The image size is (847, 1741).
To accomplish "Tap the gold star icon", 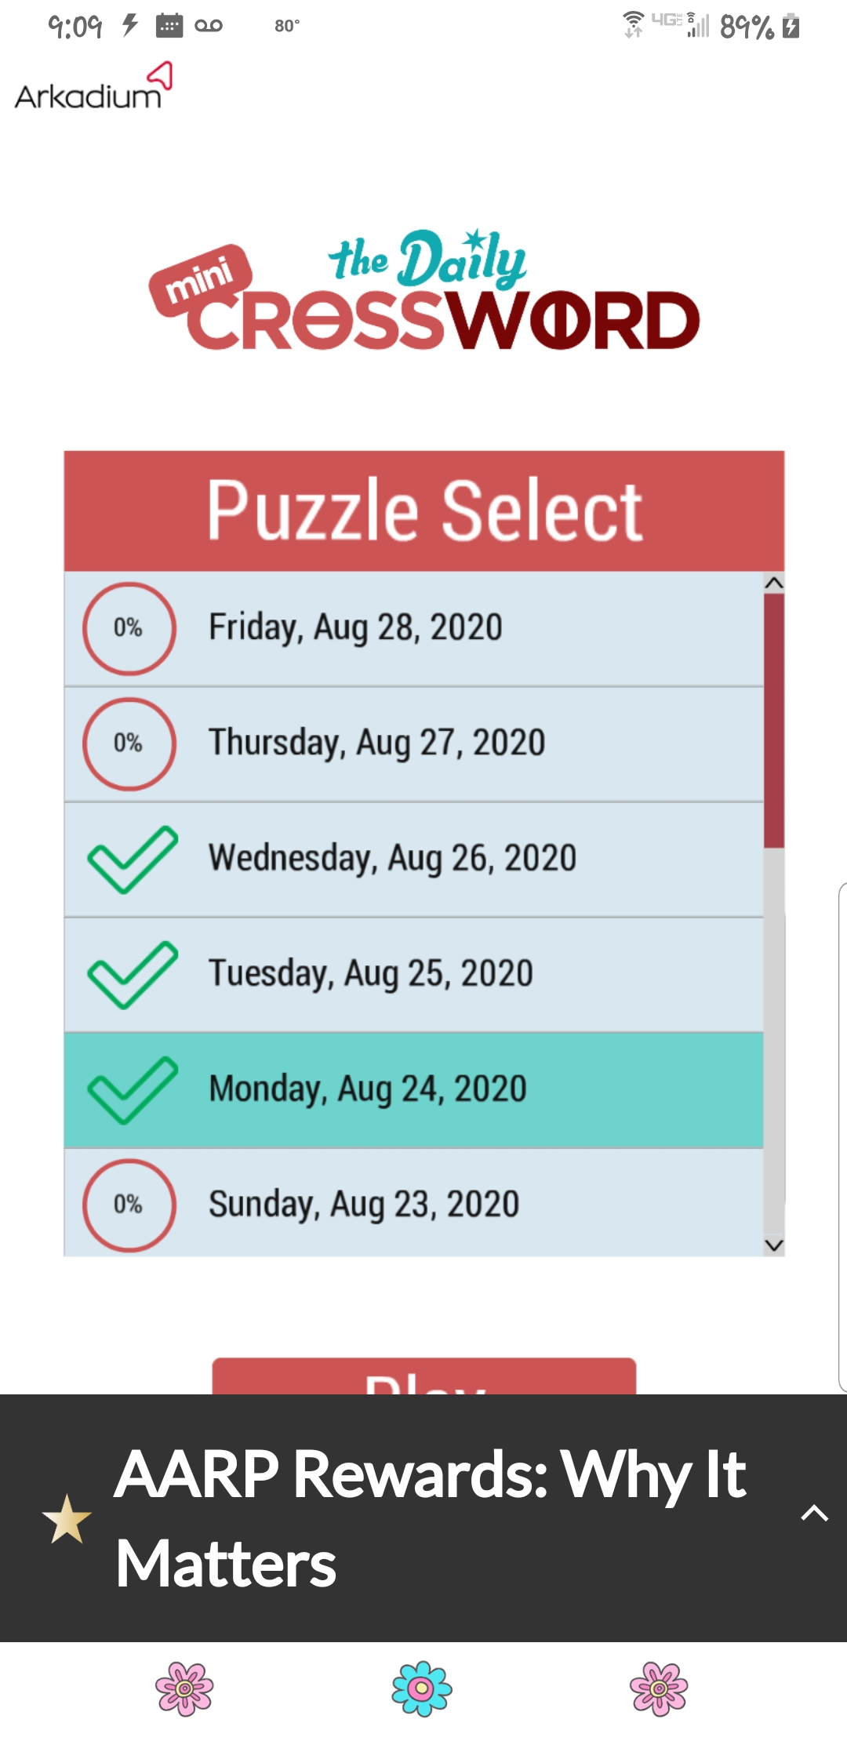I will pos(67,1519).
